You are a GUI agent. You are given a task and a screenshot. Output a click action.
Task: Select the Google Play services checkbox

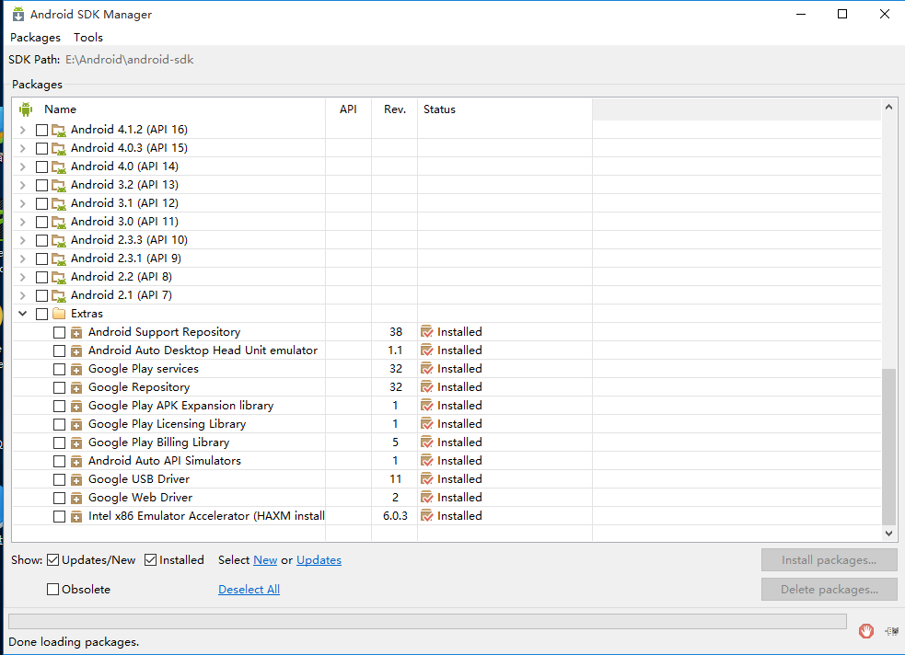click(x=59, y=370)
